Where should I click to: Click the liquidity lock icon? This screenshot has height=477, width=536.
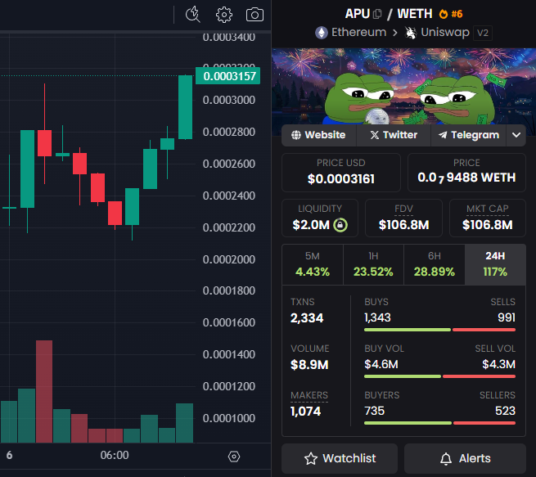340,225
